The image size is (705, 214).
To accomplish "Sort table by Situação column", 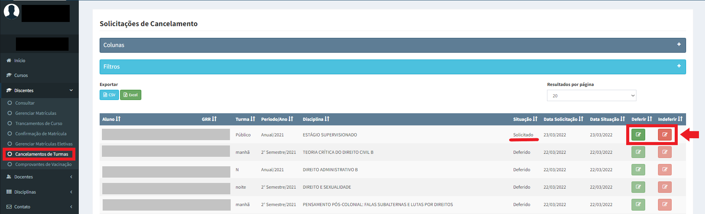I will [535, 119].
